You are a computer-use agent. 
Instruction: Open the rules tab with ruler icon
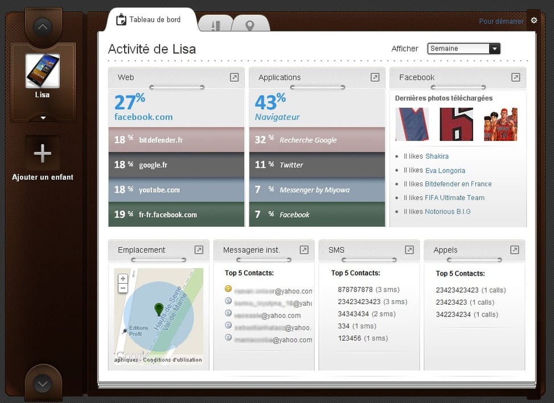pyautogui.click(x=216, y=24)
